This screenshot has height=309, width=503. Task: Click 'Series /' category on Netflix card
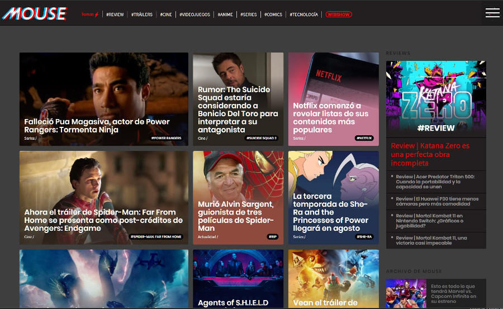[299, 139]
